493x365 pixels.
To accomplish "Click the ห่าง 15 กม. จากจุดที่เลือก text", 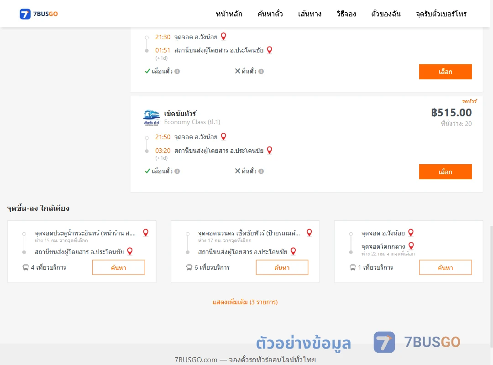I will [x=61, y=240].
